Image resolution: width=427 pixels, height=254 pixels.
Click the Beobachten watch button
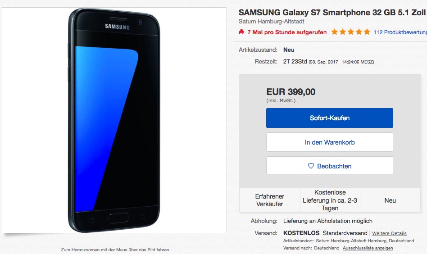(330, 165)
